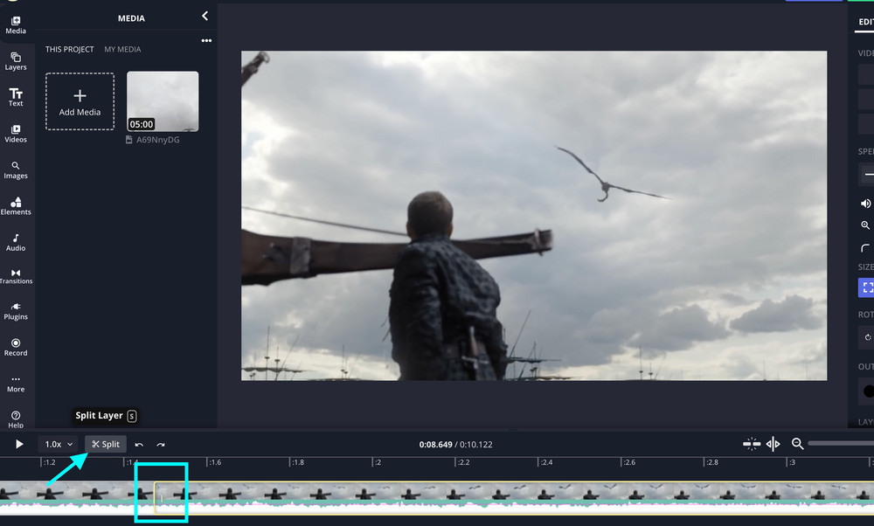Collapse the Media panel with the chevron
Viewport: 874px width, 526px height.
205,16
